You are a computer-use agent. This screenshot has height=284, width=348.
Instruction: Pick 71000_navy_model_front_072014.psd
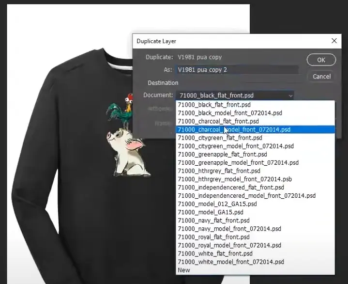pos(255,229)
